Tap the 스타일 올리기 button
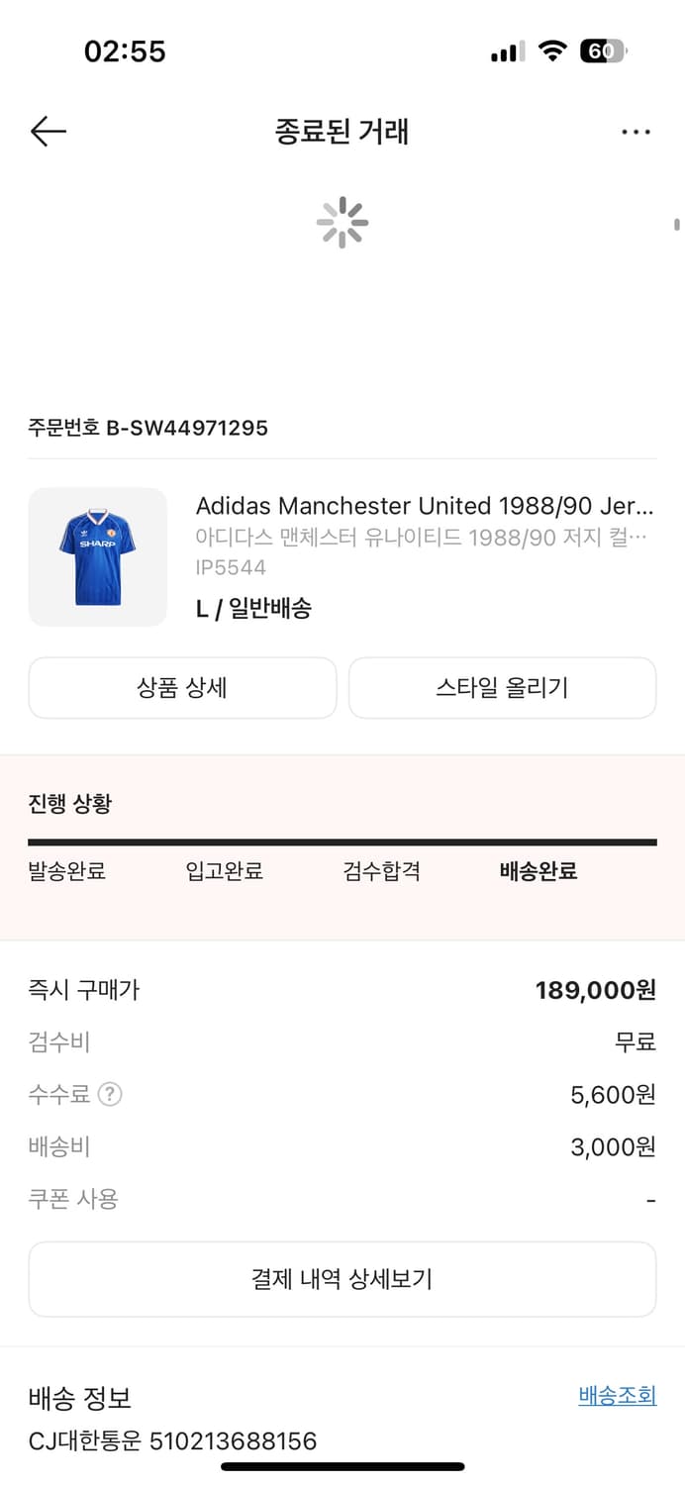 [502, 688]
